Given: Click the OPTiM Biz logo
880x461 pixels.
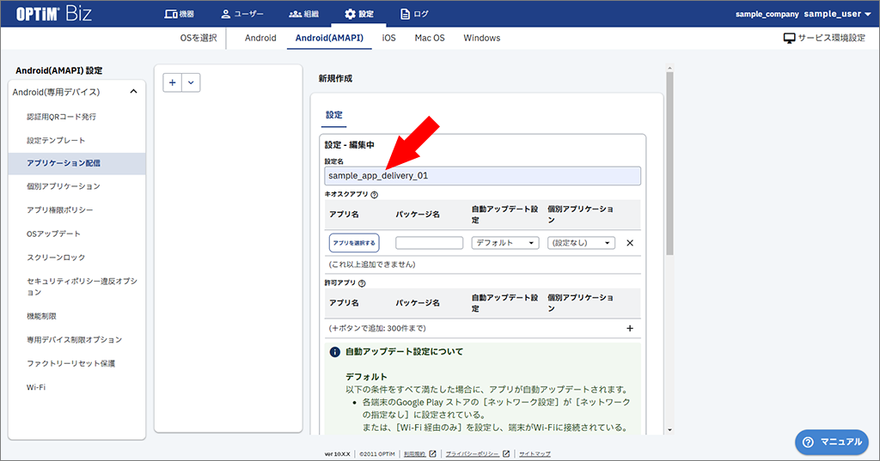Looking at the screenshot, I should click(x=53, y=14).
